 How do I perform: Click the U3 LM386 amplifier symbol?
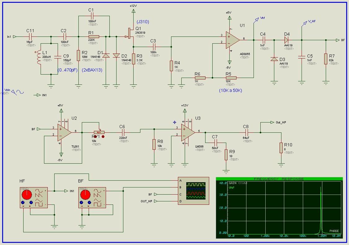pyautogui.click(x=188, y=132)
